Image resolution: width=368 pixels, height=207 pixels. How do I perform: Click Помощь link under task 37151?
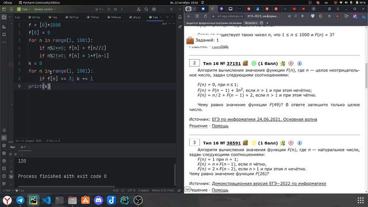[x=220, y=126]
